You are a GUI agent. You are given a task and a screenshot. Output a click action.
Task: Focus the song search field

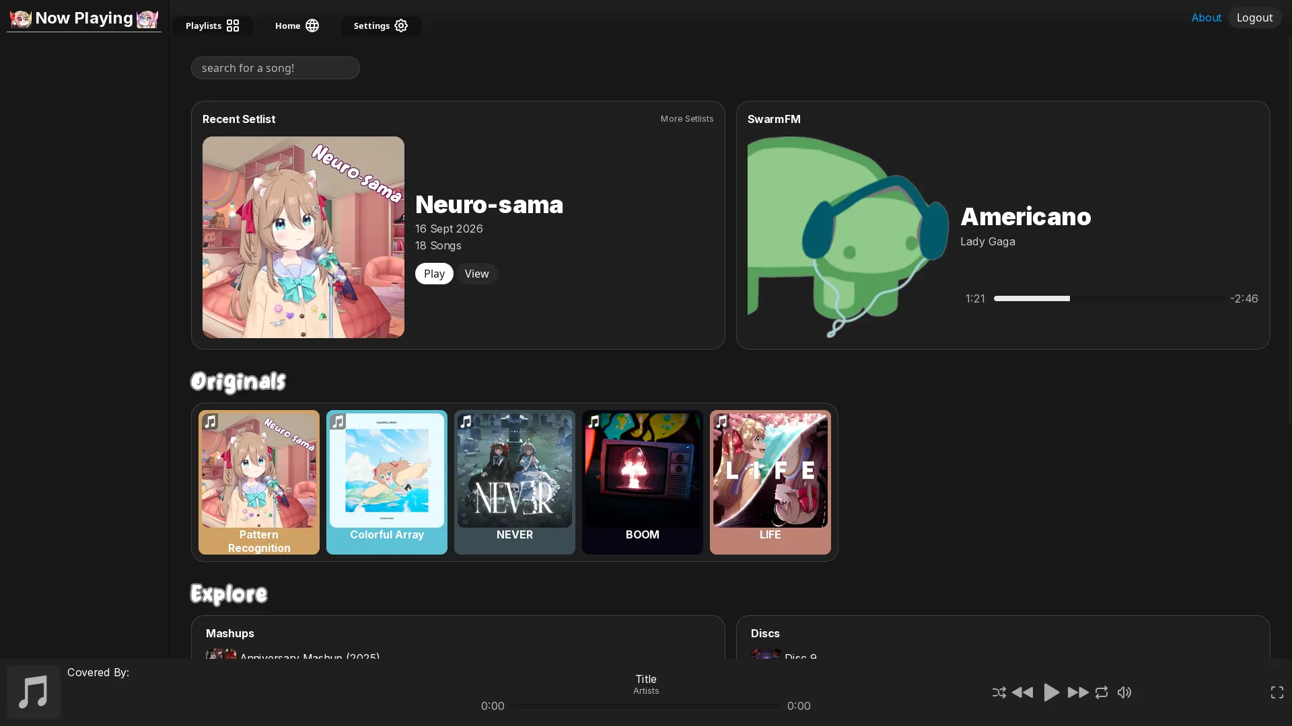[275, 68]
